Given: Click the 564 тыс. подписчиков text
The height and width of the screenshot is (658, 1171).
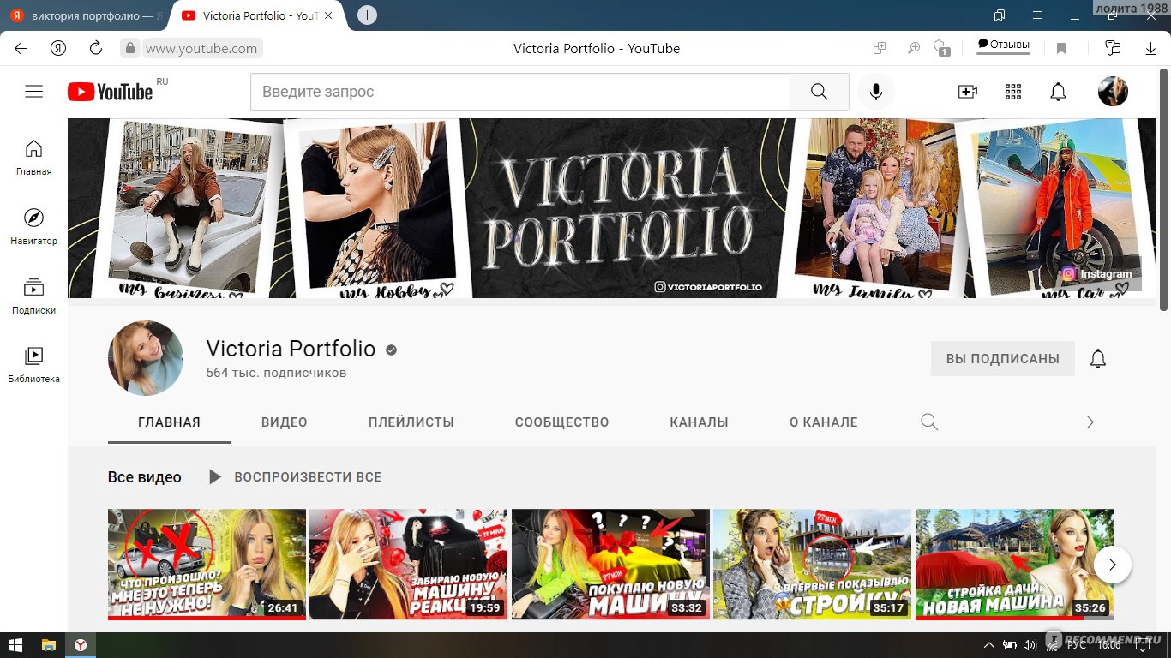Looking at the screenshot, I should [x=276, y=373].
